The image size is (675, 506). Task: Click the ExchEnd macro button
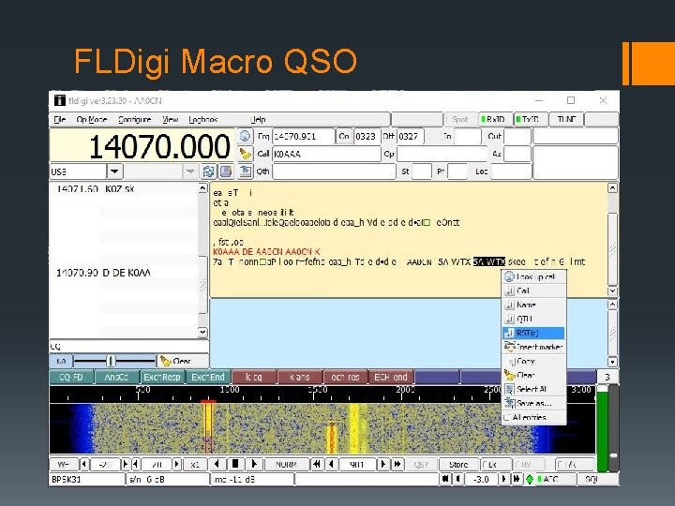(x=208, y=377)
